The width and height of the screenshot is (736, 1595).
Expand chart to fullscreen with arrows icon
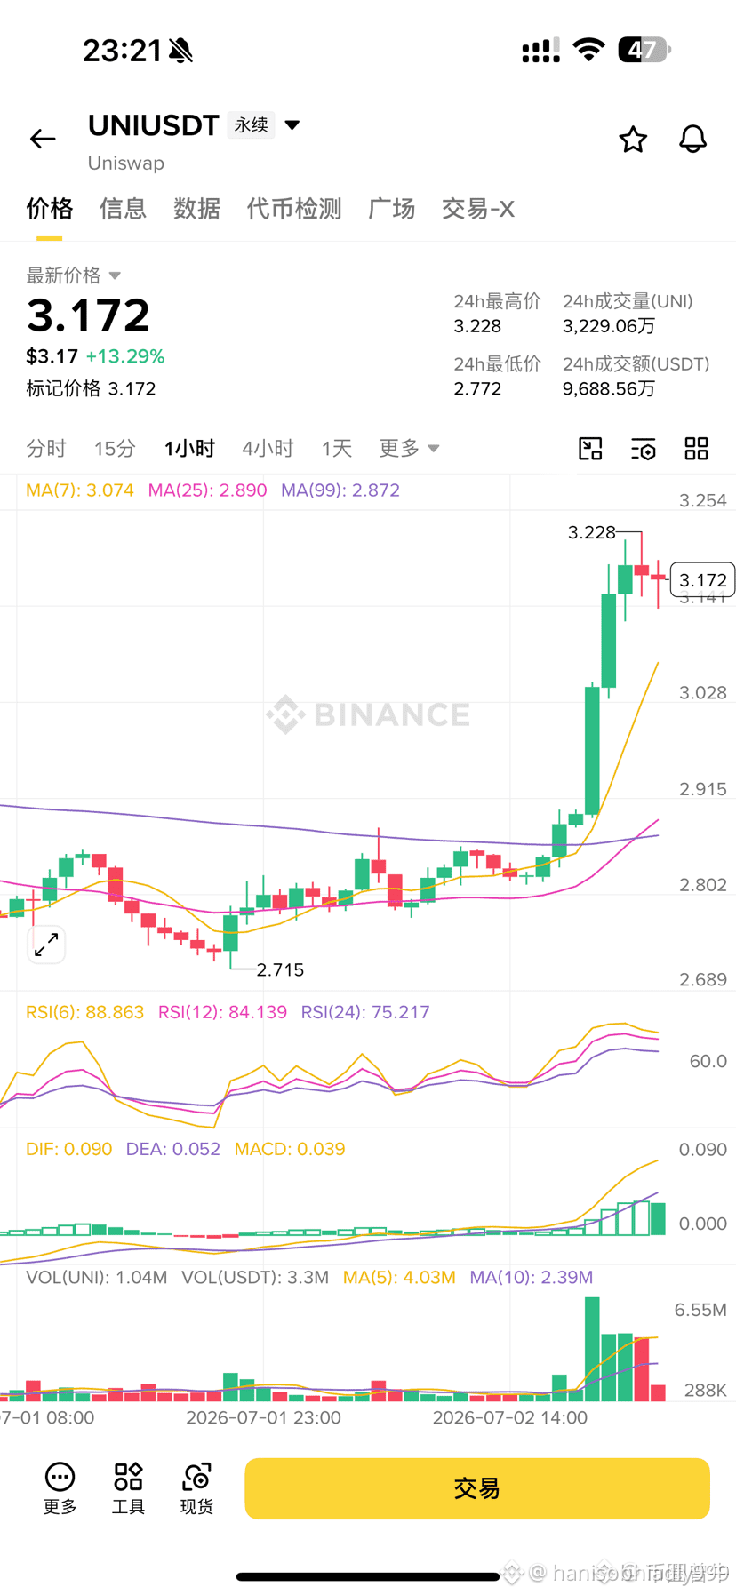pyautogui.click(x=46, y=945)
